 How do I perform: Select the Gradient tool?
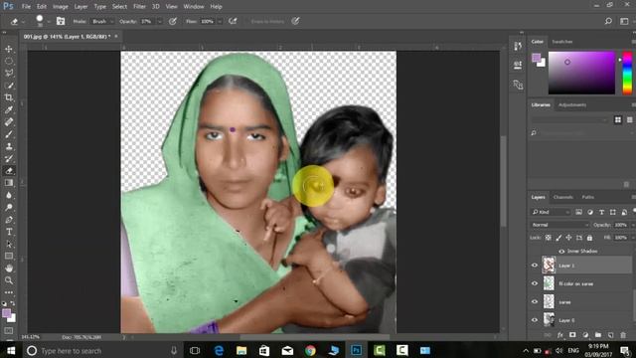(9, 183)
